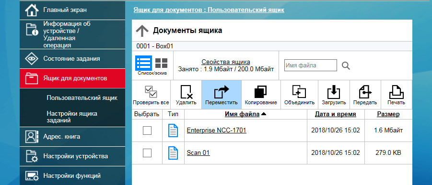Click Проверить все button
Screen dimensions: 432x185
point(151,95)
